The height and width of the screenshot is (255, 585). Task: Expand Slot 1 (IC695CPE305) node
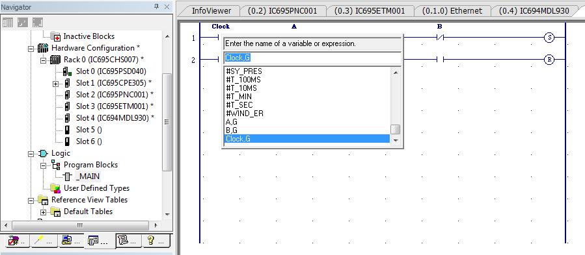coord(55,84)
